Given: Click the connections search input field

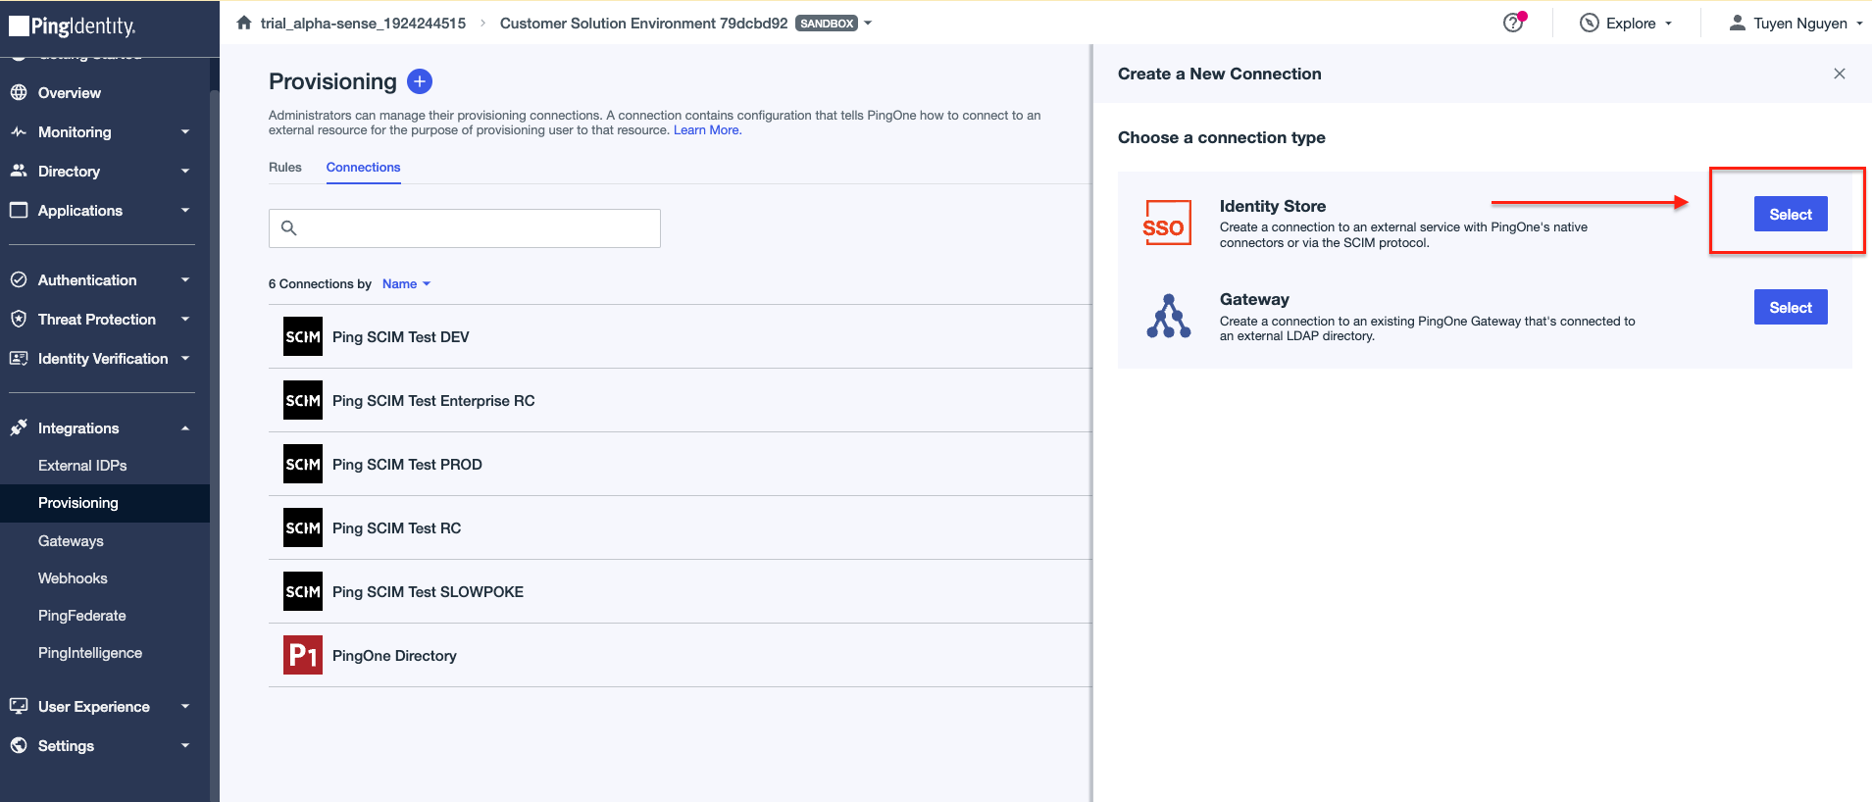Looking at the screenshot, I should [465, 228].
